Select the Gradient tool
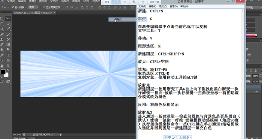The height and width of the screenshot is (139, 262). pos(8,45)
